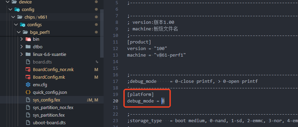The width and height of the screenshot is (298, 127).
Task: Click line number 12 in gutter
Action: pos(115,49)
